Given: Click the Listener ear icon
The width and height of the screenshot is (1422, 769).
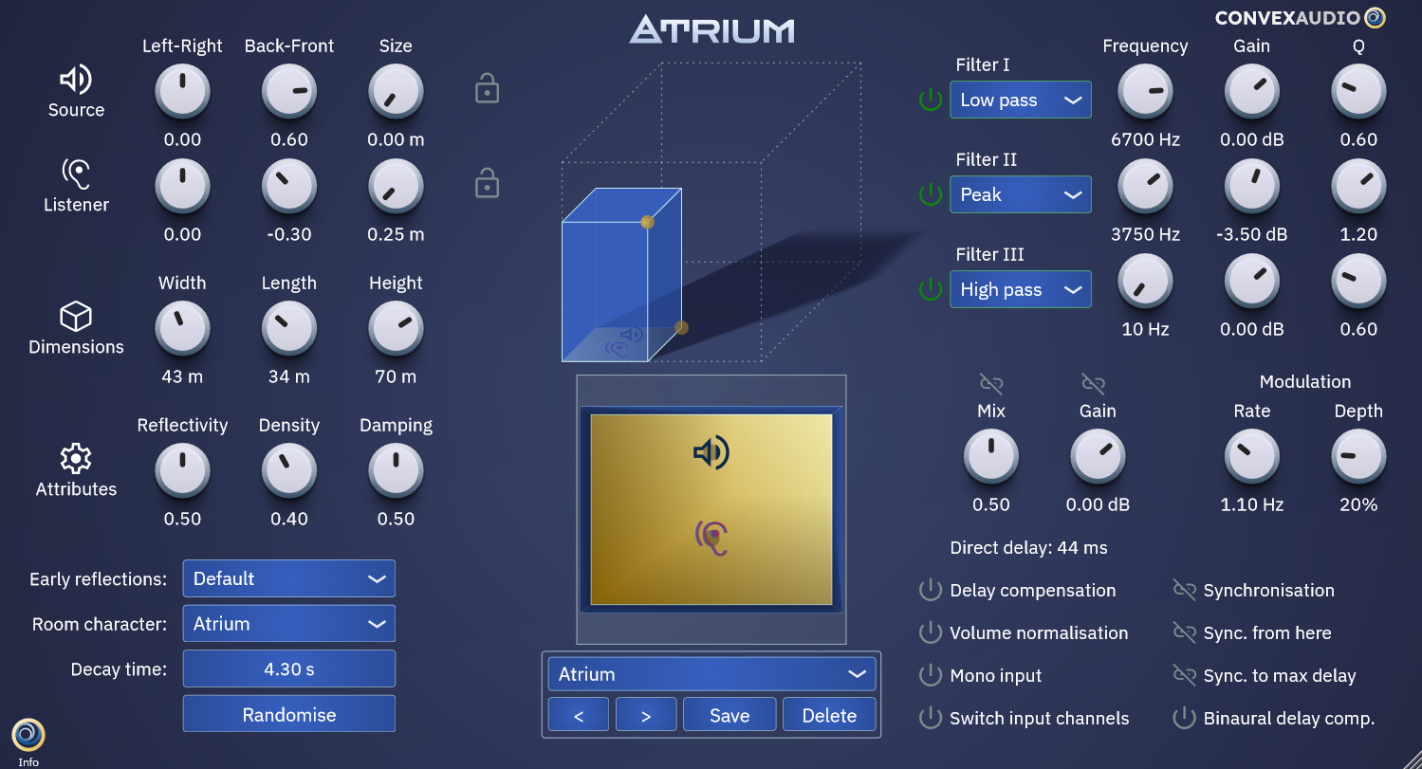Looking at the screenshot, I should pos(76,174).
